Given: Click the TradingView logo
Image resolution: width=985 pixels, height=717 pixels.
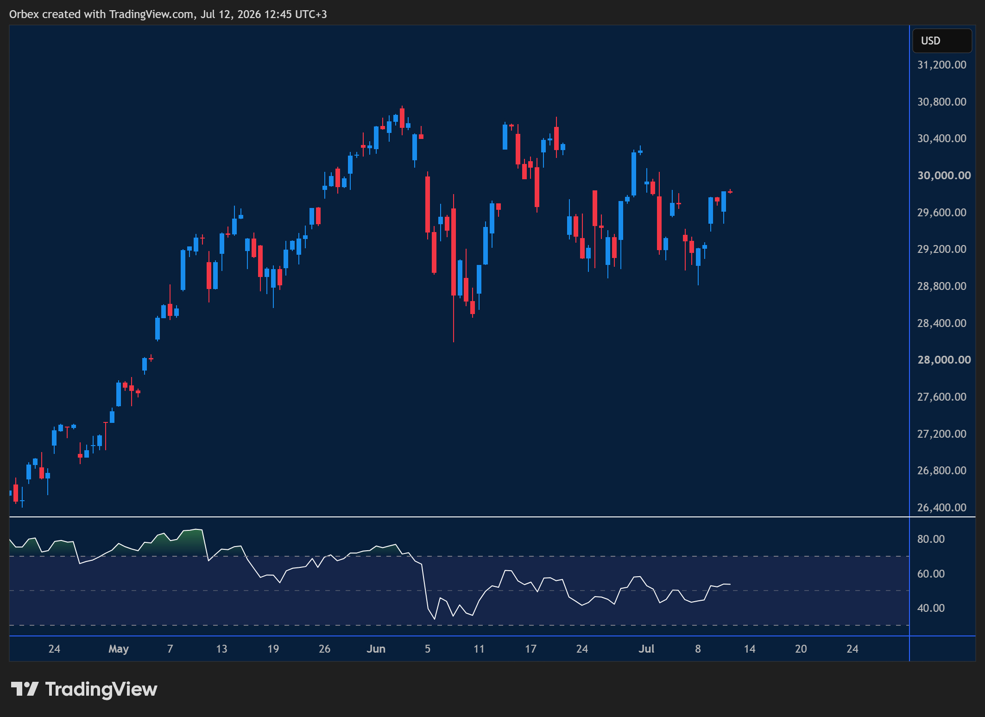Looking at the screenshot, I should pyautogui.click(x=84, y=689).
